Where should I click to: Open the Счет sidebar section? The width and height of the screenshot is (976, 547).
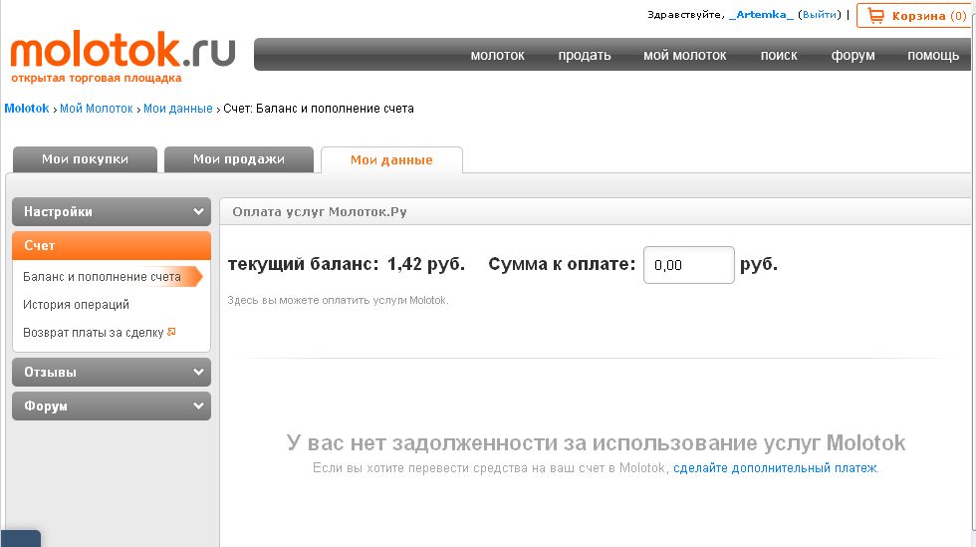click(x=112, y=245)
